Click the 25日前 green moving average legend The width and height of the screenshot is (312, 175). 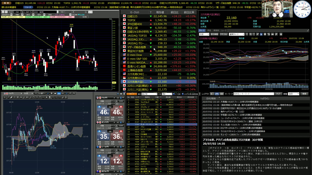tap(29, 17)
